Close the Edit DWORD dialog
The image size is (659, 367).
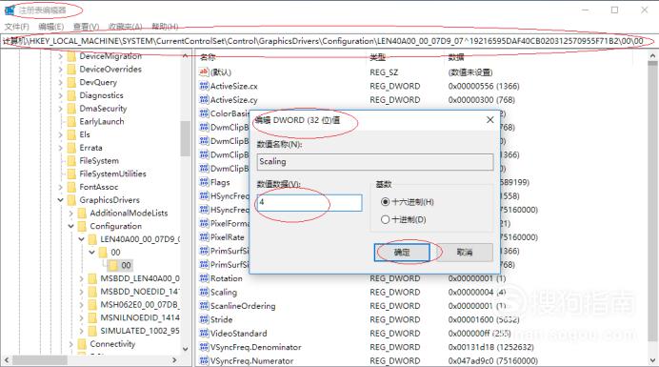pyautogui.click(x=490, y=120)
